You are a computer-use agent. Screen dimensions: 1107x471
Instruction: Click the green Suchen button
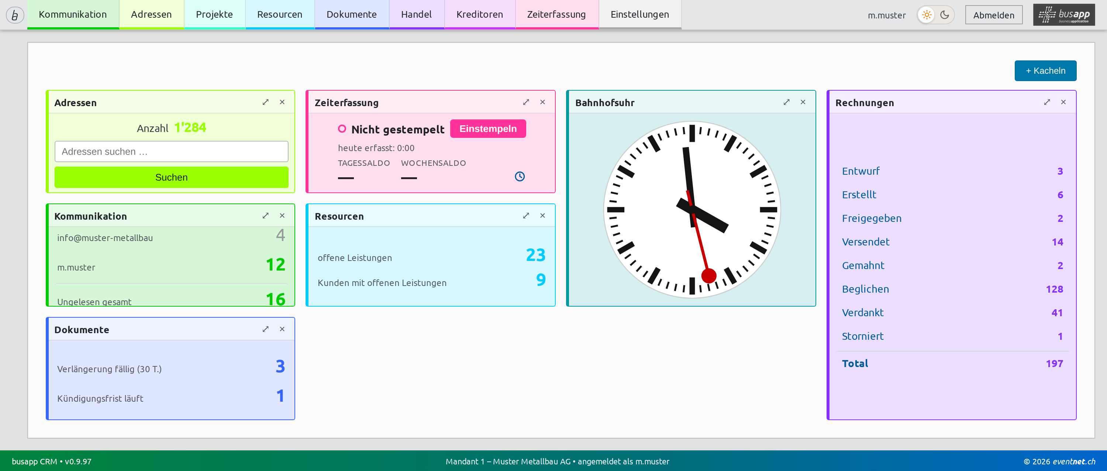click(x=172, y=177)
